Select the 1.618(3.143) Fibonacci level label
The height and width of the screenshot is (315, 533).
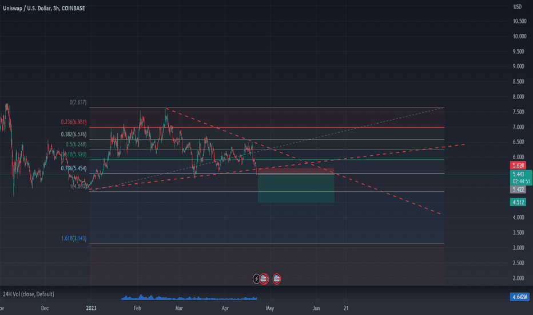click(74, 238)
